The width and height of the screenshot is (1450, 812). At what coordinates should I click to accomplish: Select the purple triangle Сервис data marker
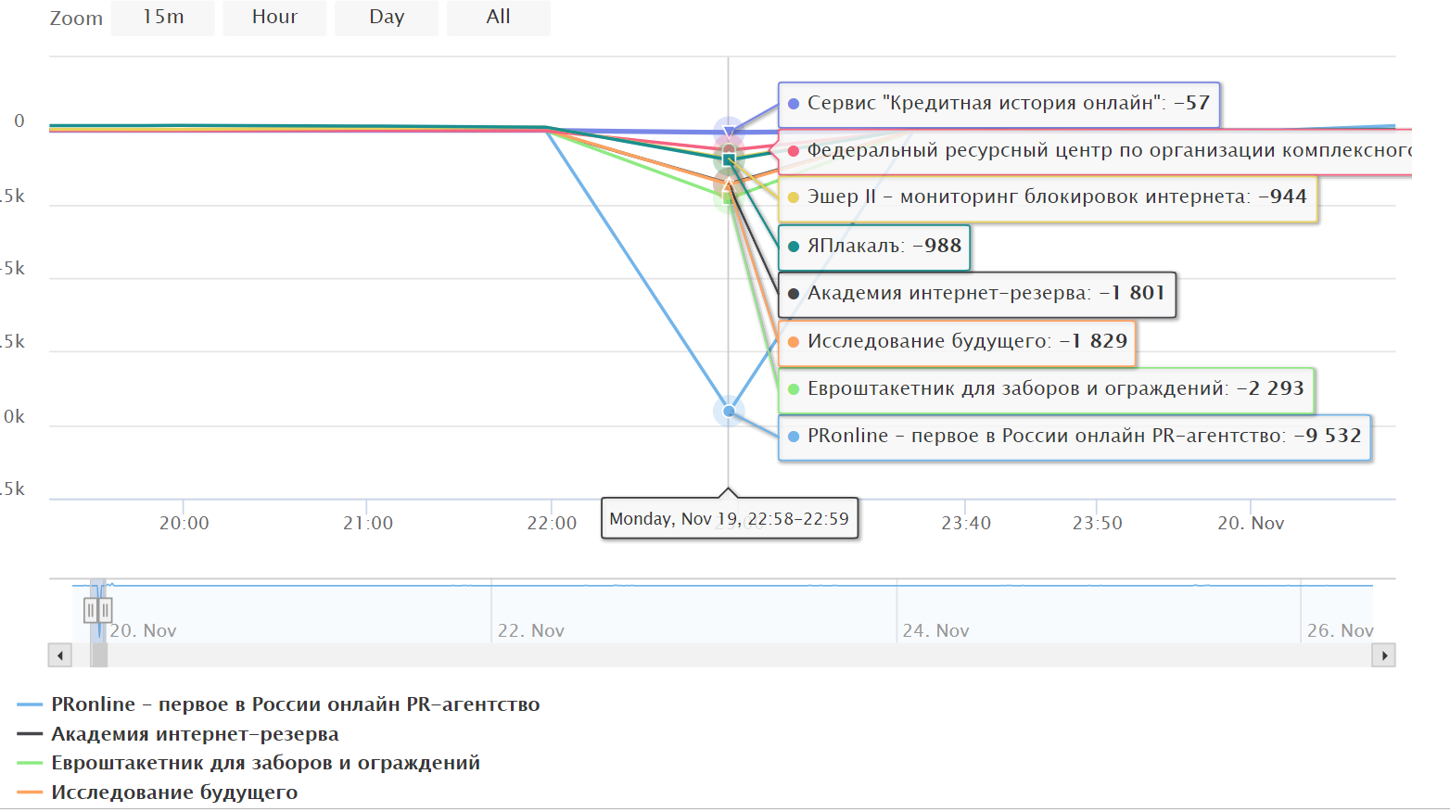pos(729,132)
